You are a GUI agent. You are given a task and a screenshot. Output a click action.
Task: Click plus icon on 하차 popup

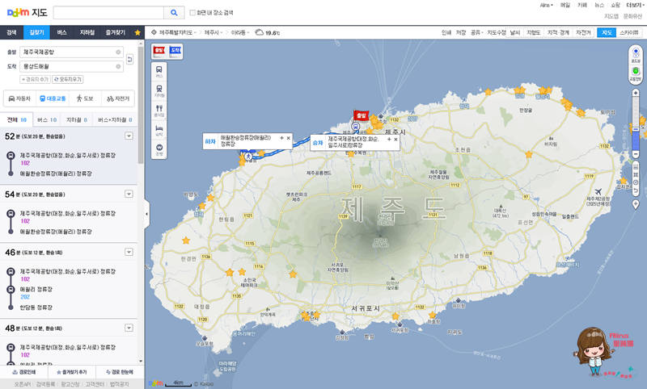[x=281, y=138]
